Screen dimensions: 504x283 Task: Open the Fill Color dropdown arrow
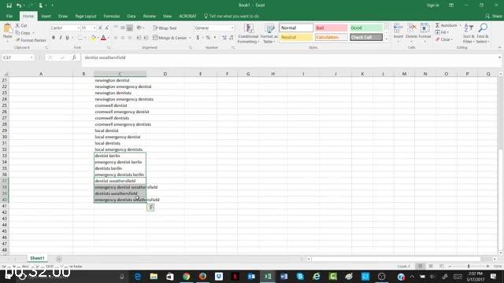98,38
